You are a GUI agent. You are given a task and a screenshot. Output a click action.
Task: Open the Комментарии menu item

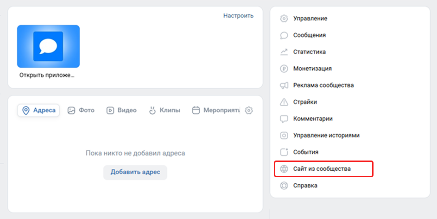[313, 119]
